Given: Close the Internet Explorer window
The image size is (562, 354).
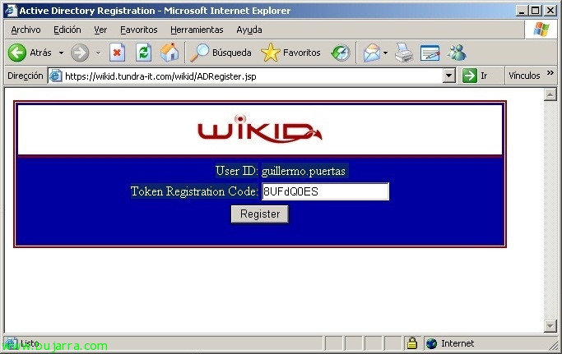Looking at the screenshot, I should (x=550, y=11).
